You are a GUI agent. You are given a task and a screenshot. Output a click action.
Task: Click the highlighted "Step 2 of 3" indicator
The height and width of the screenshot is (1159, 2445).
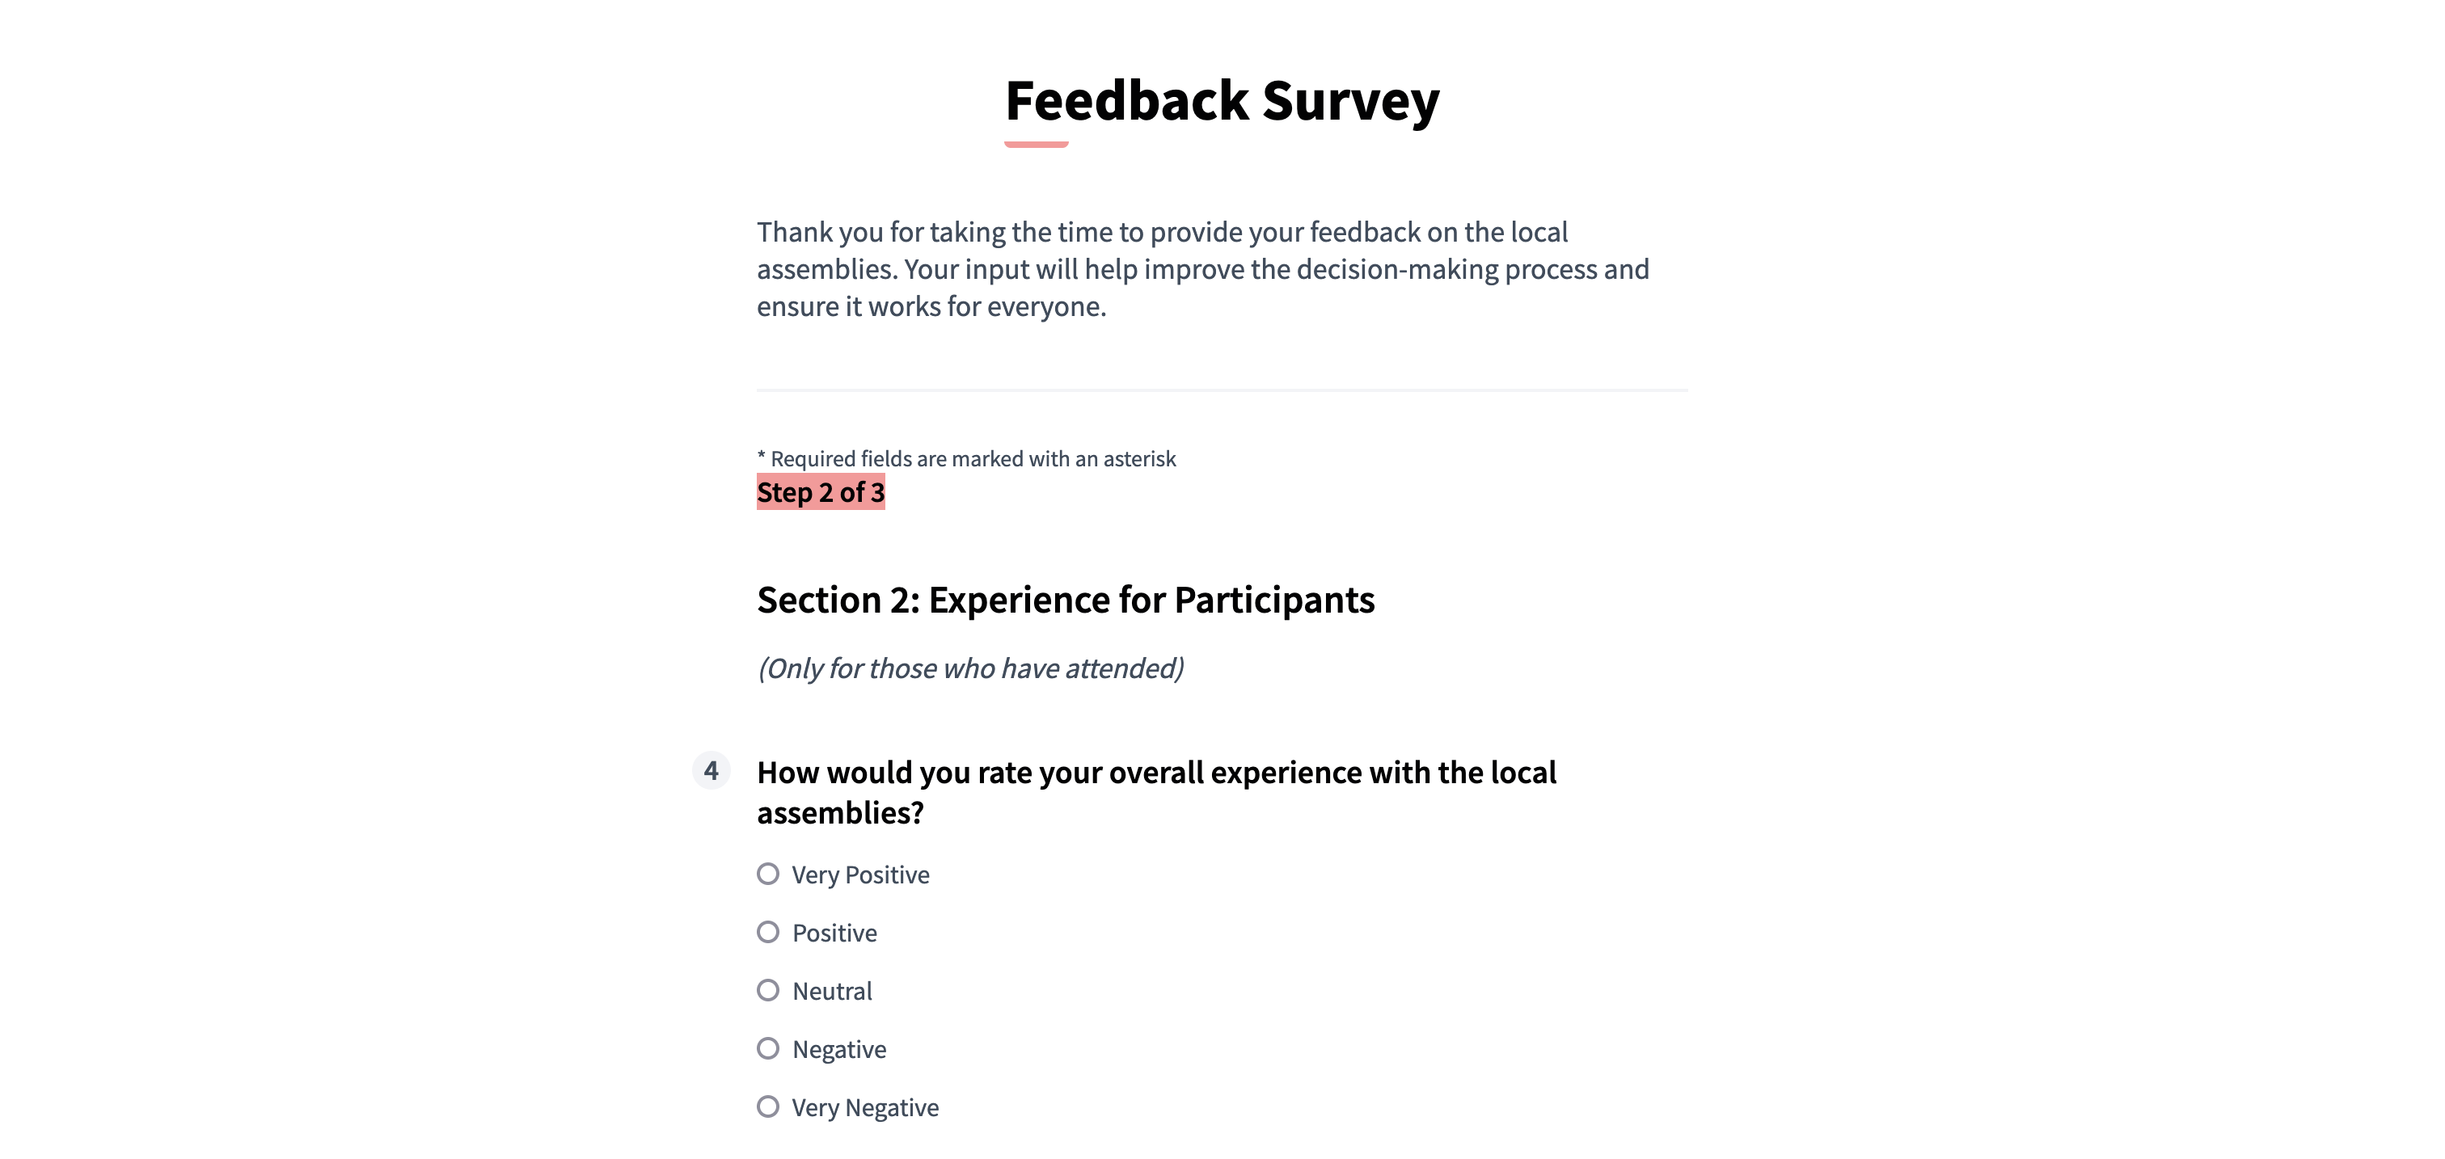coord(820,492)
